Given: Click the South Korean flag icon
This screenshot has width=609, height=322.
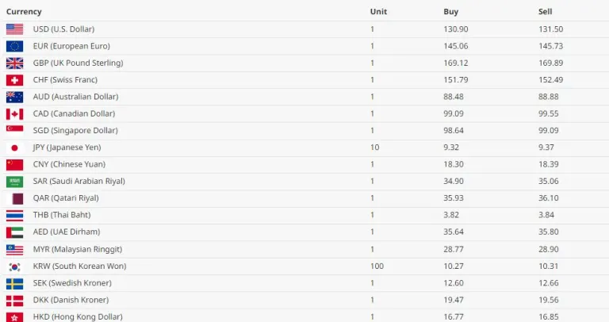Looking at the screenshot, I should (x=14, y=266).
